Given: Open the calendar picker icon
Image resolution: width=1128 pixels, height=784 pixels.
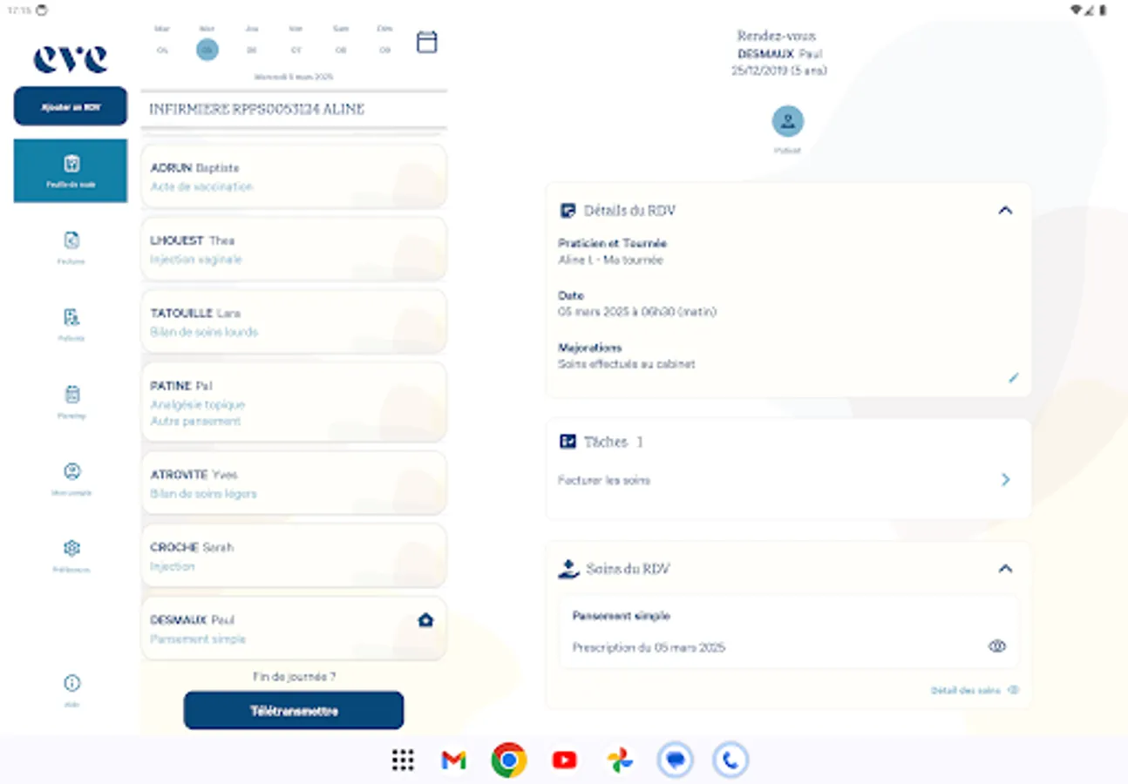Looking at the screenshot, I should [426, 41].
